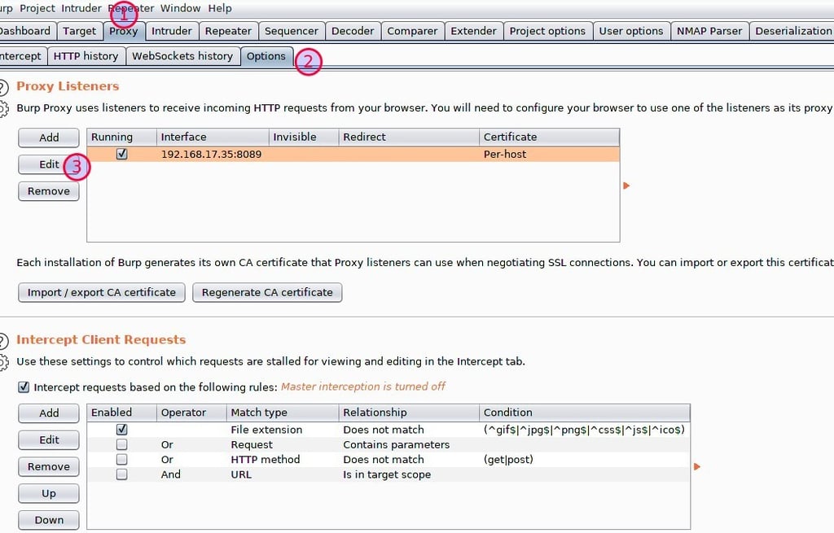
Task: Open help for Intercept Client Requests
Action: tap(2, 341)
